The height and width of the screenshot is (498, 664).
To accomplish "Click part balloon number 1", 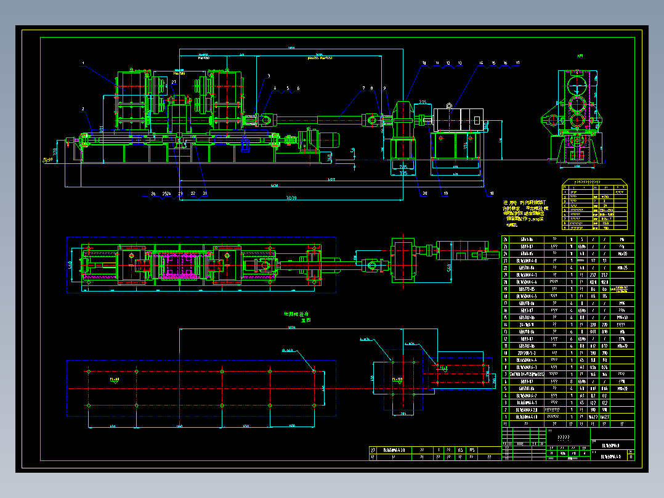I will pos(83,63).
